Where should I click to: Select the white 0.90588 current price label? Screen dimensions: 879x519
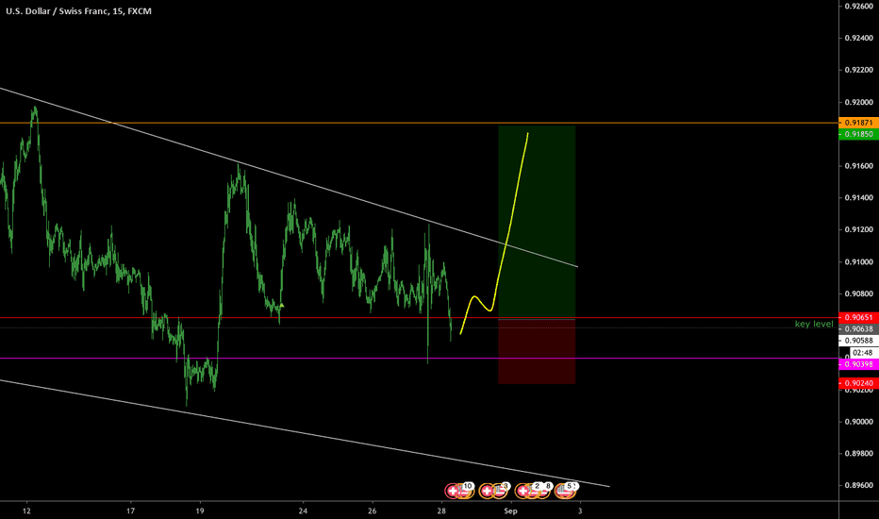coord(858,341)
